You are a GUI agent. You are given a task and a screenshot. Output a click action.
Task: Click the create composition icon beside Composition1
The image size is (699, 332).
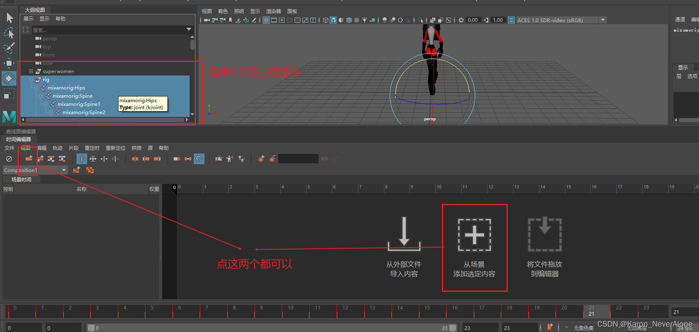point(77,170)
